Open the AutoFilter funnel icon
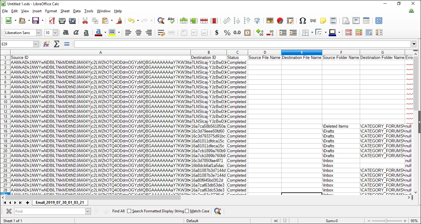This screenshot has height=224, width=421. 257,21
